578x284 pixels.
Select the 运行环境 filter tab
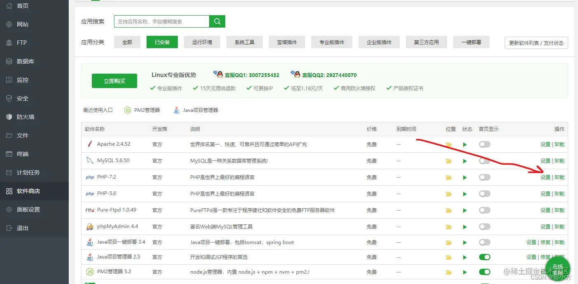point(202,42)
